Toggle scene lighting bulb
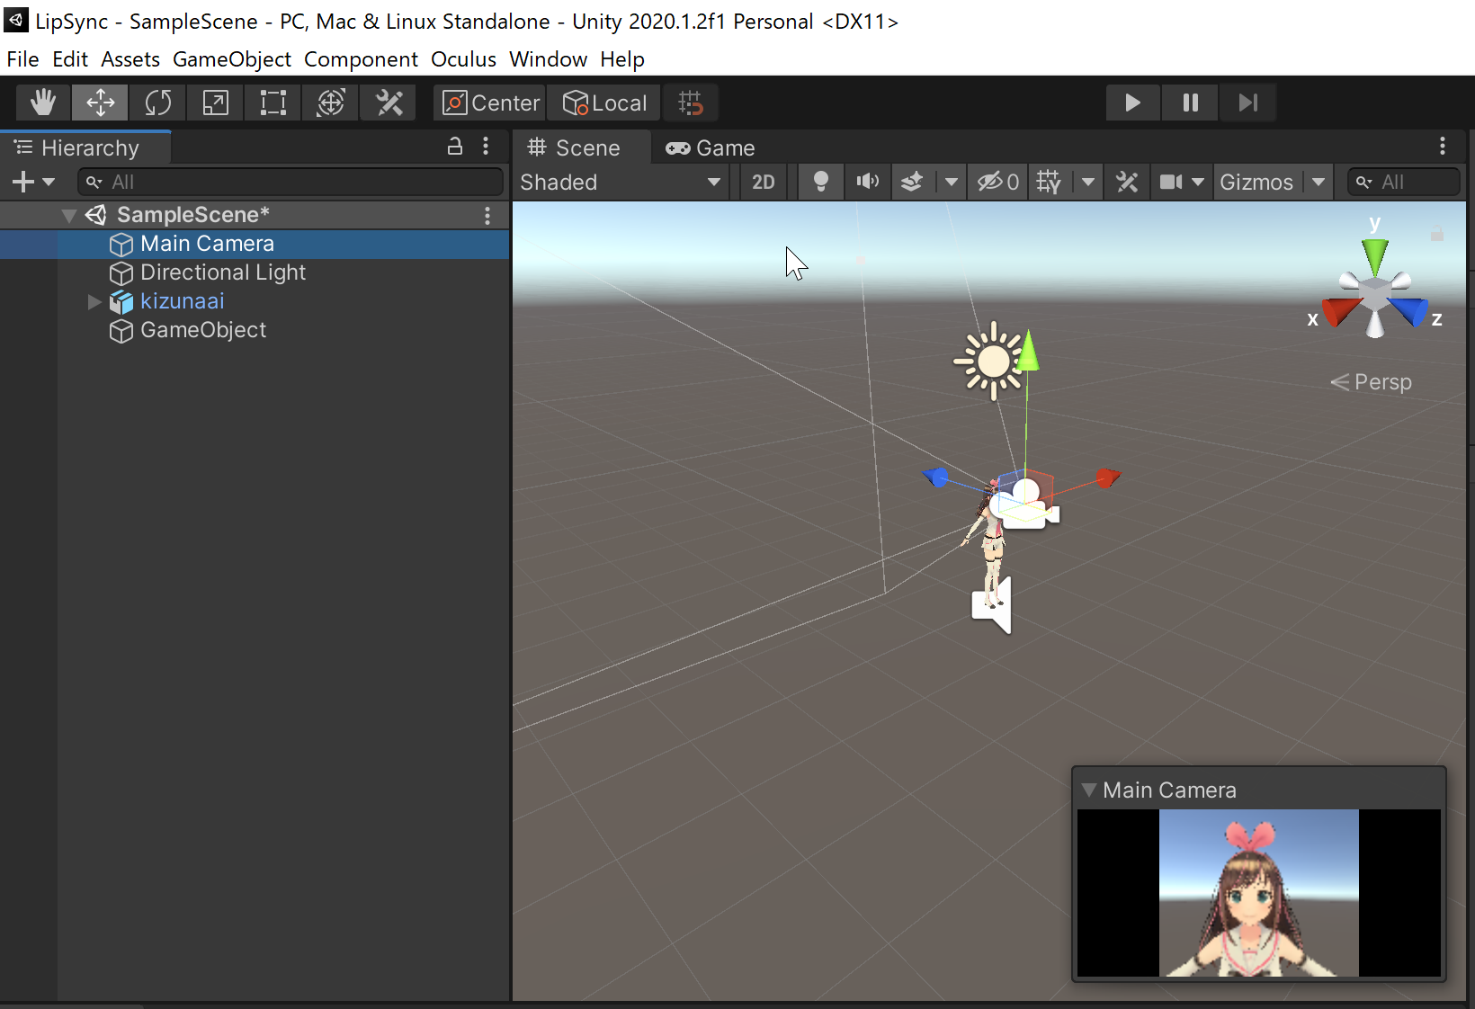The image size is (1475, 1009). [820, 183]
